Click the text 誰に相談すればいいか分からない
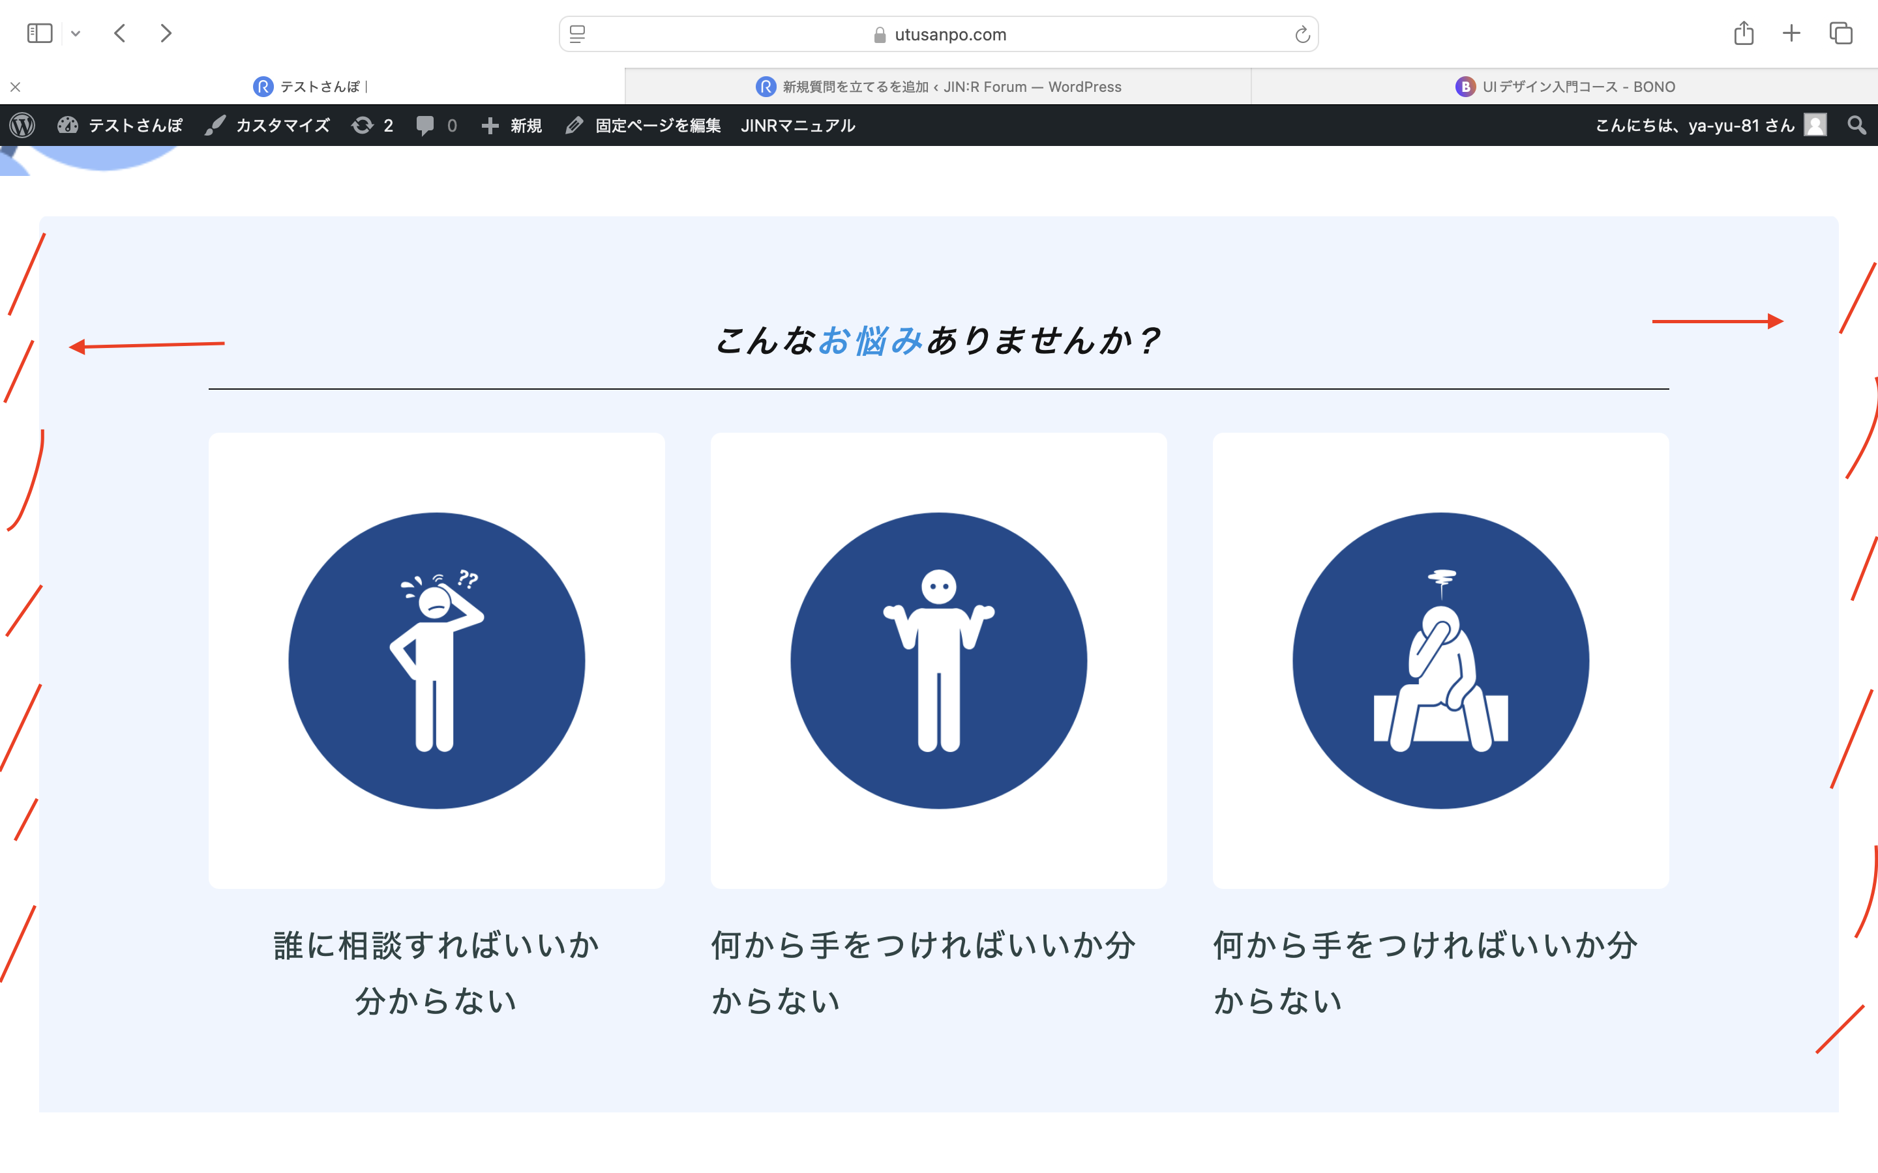Screen dimensions: 1878x1173 [437, 973]
